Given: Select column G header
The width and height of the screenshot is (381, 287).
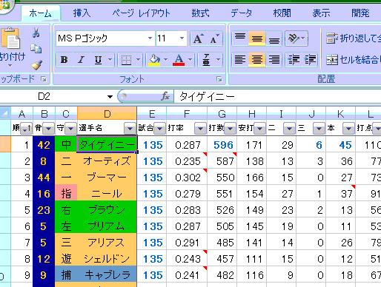Looking at the screenshot, I should tap(222, 114).
